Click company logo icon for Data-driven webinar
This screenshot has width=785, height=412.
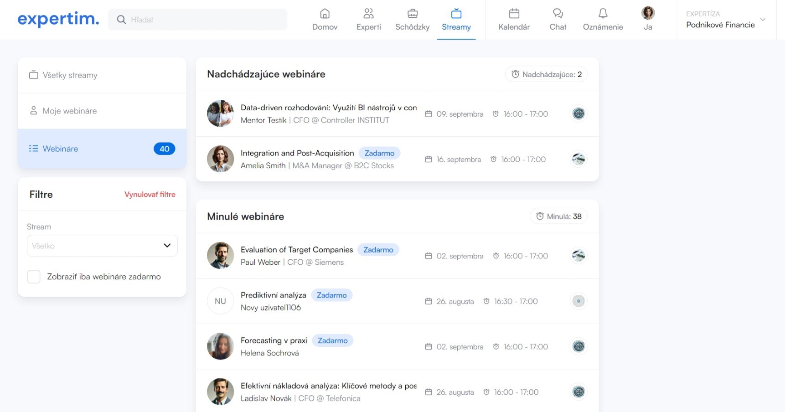578,113
